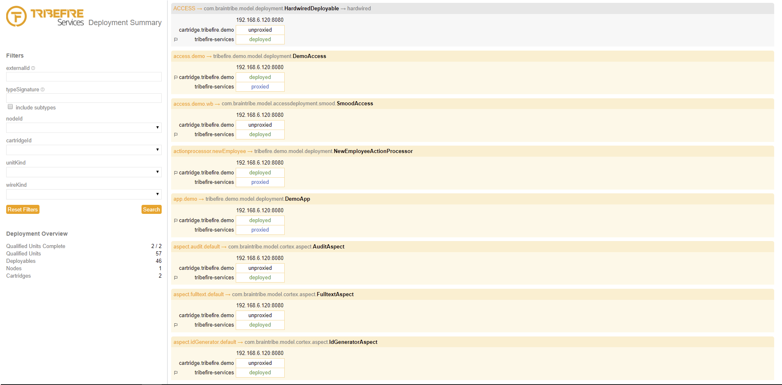The width and height of the screenshot is (782, 385).
Task: Click the flag icon in the NewEmployeeActionProcessor section
Action: pyautogui.click(x=176, y=173)
